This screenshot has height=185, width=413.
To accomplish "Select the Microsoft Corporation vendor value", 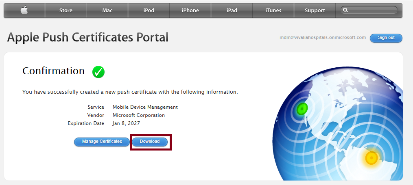I will (x=139, y=115).
